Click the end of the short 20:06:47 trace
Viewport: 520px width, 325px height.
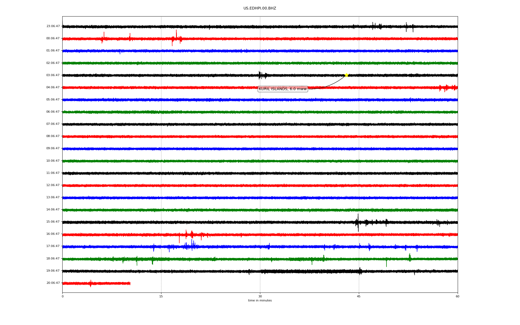click(130, 283)
